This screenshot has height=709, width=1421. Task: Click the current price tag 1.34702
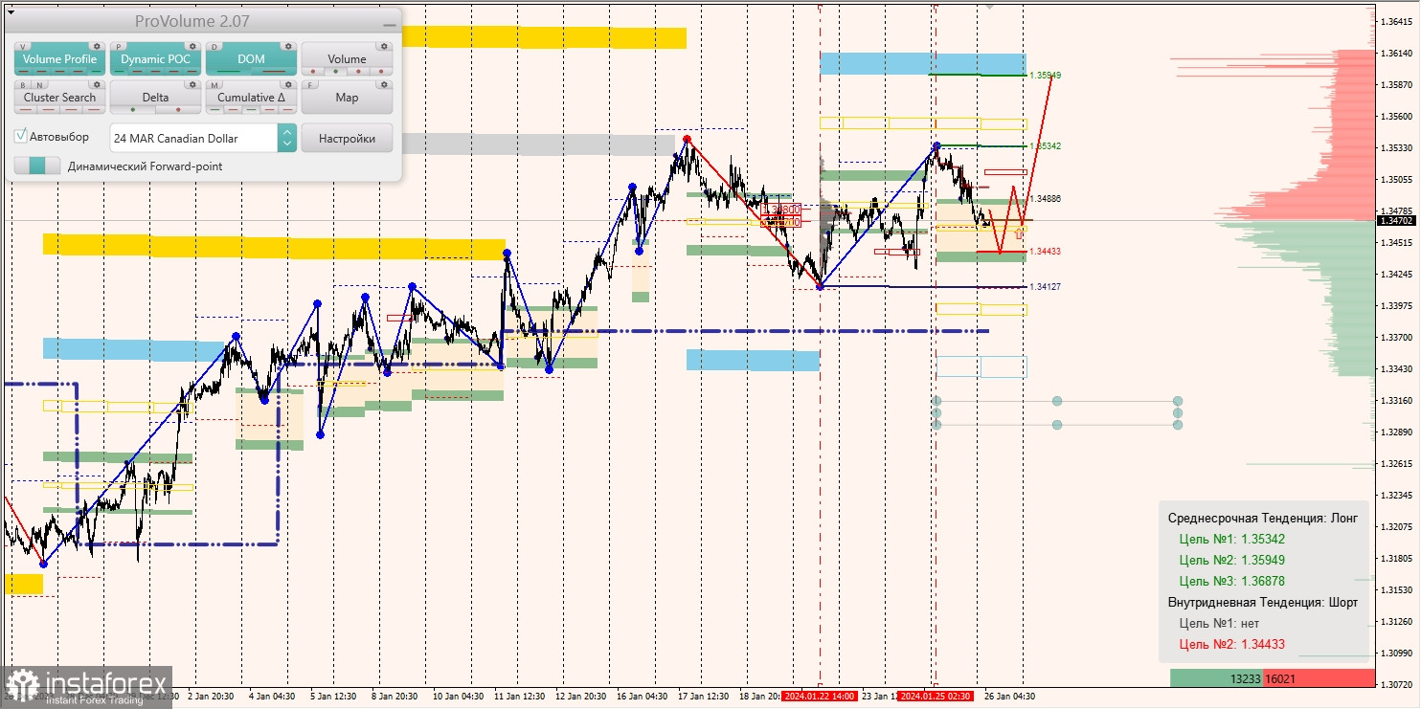[x=1398, y=220]
